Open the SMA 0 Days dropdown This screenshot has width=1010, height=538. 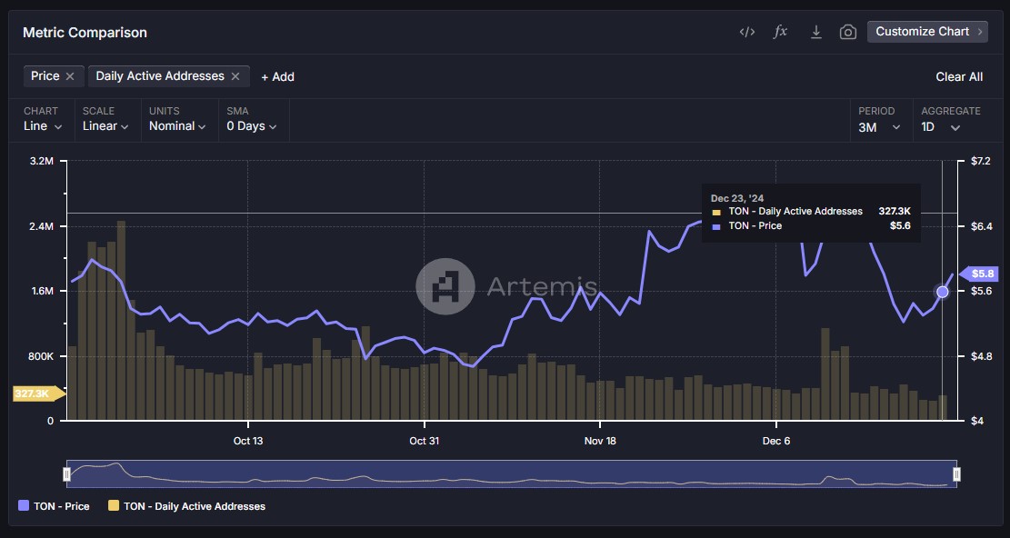tap(251, 126)
